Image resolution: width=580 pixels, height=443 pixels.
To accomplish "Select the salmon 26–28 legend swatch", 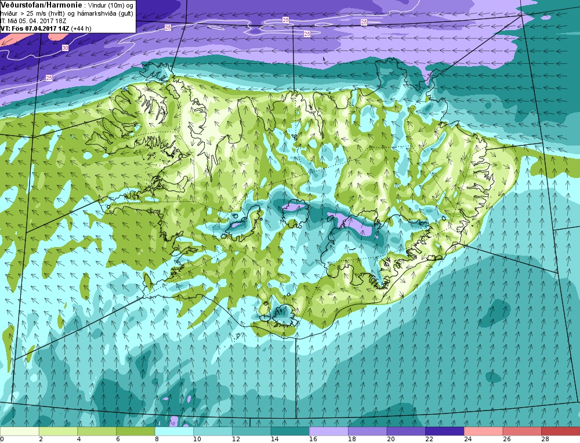I will (x=522, y=431).
